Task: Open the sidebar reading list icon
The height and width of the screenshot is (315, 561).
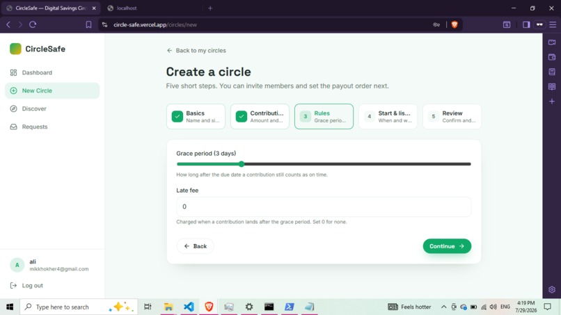Action: pos(552,86)
